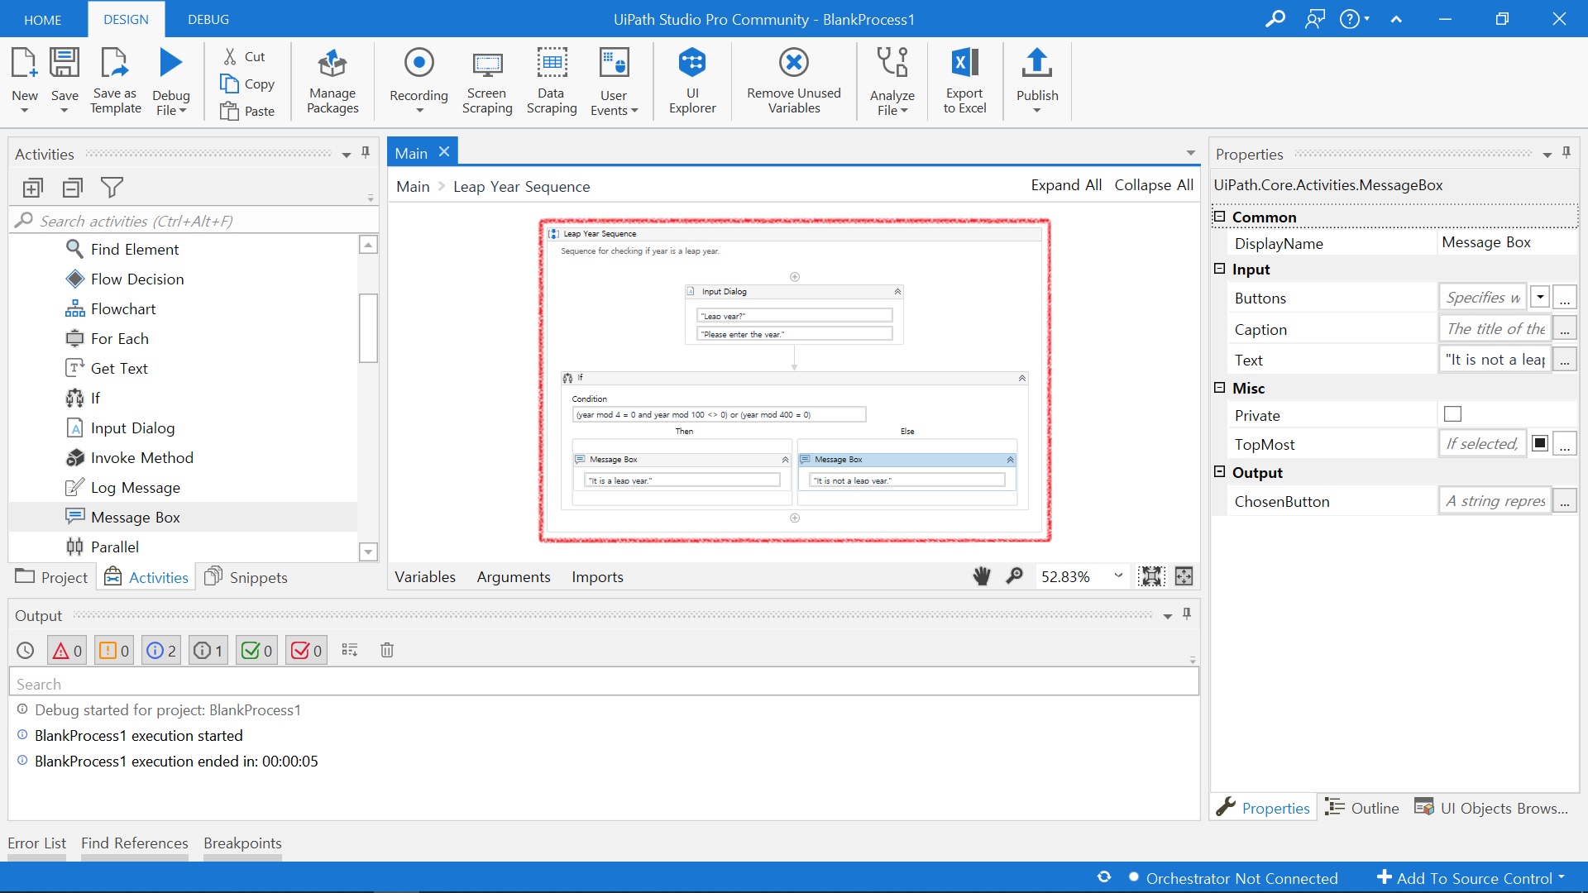
Task: Switch to DEBUG ribbon tab
Action: tap(208, 20)
